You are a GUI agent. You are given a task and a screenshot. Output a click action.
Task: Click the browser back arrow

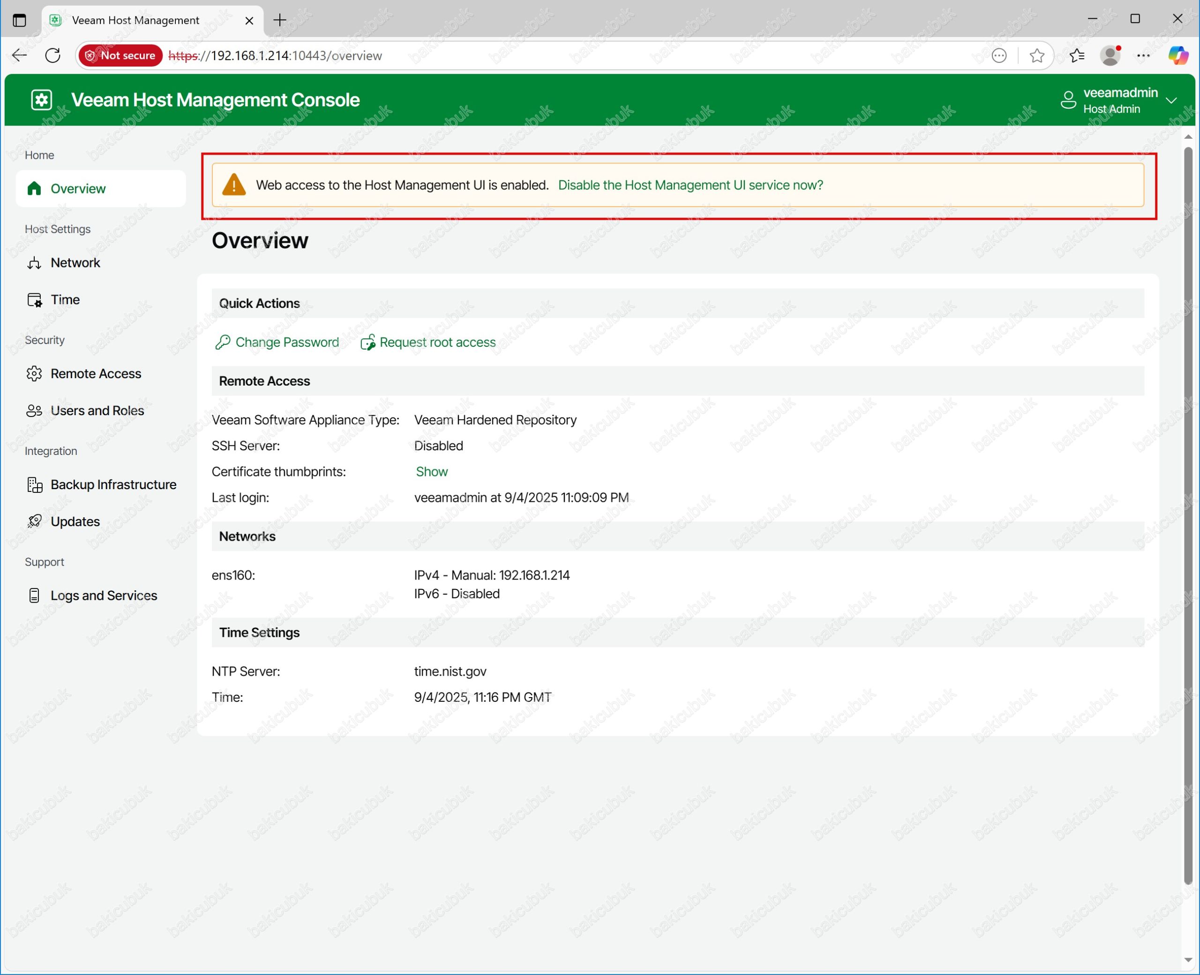[x=20, y=55]
